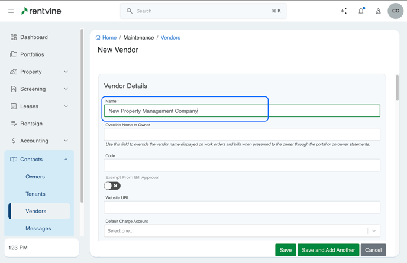407x263 pixels.
Task: Select Owners under Contacts
Action: point(35,177)
